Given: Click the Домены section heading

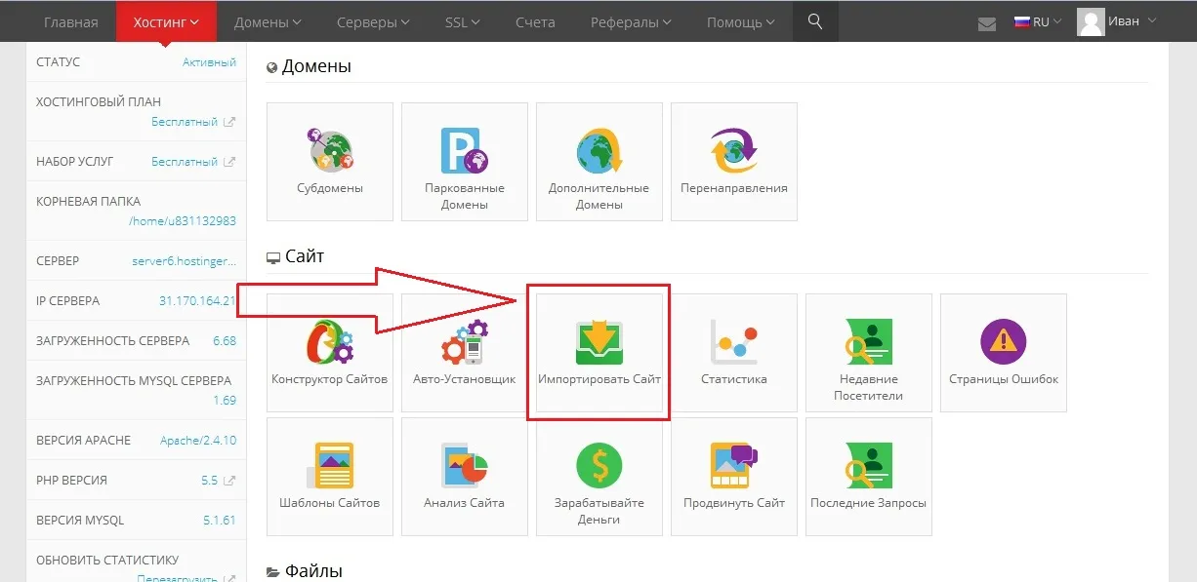Looking at the screenshot, I should pyautogui.click(x=316, y=67).
